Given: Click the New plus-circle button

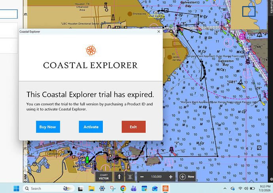Looking at the screenshot, I should pos(187,177).
